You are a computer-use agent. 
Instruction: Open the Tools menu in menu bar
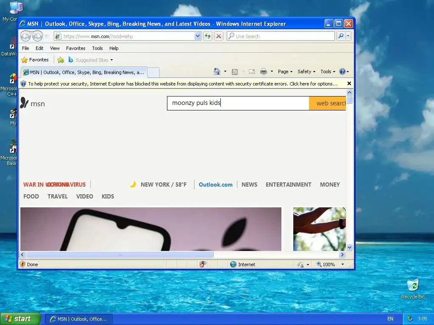pos(97,48)
